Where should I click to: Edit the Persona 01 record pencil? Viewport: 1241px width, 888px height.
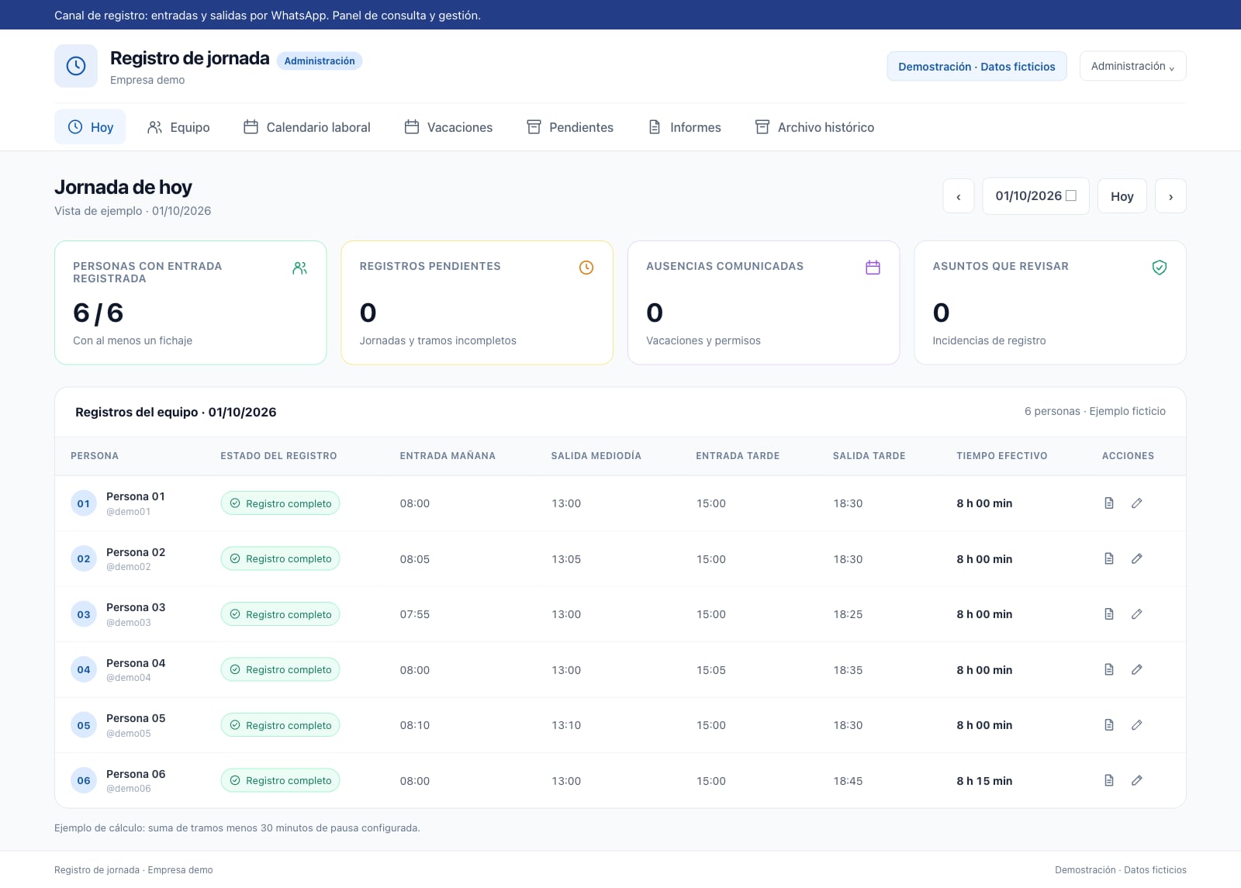coord(1137,503)
